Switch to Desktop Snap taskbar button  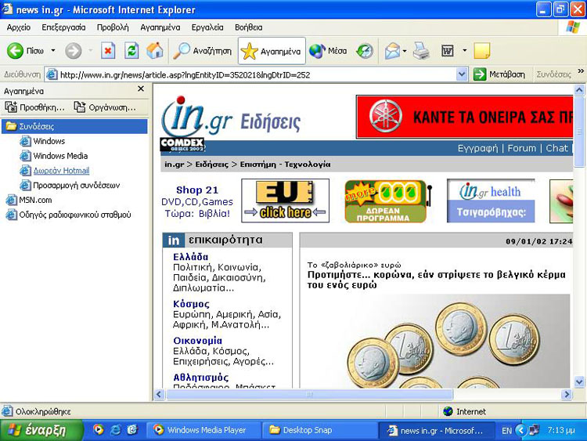coord(319,430)
